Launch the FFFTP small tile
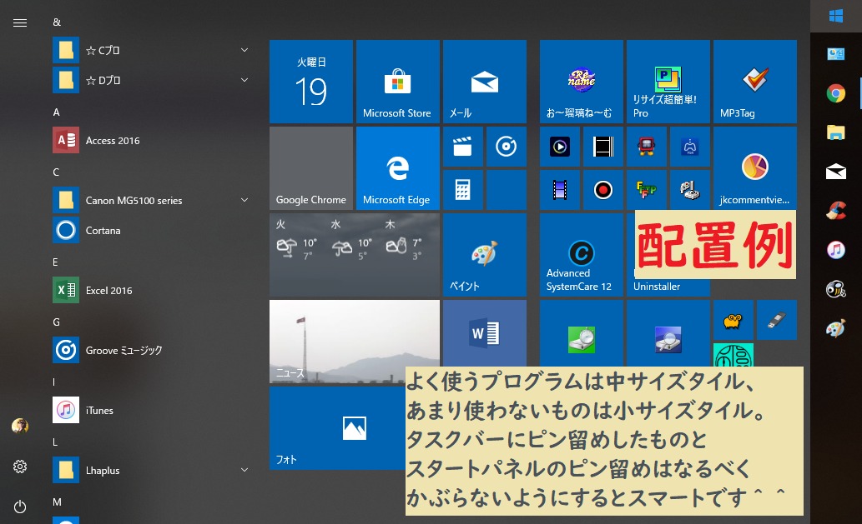Image resolution: width=862 pixels, height=524 pixels. click(x=647, y=190)
